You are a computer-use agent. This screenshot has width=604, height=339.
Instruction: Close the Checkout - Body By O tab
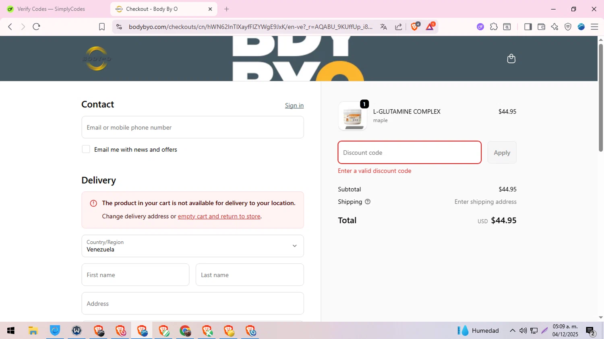[x=210, y=9]
